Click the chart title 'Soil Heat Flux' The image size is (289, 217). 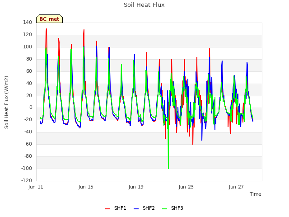[x=144, y=5]
